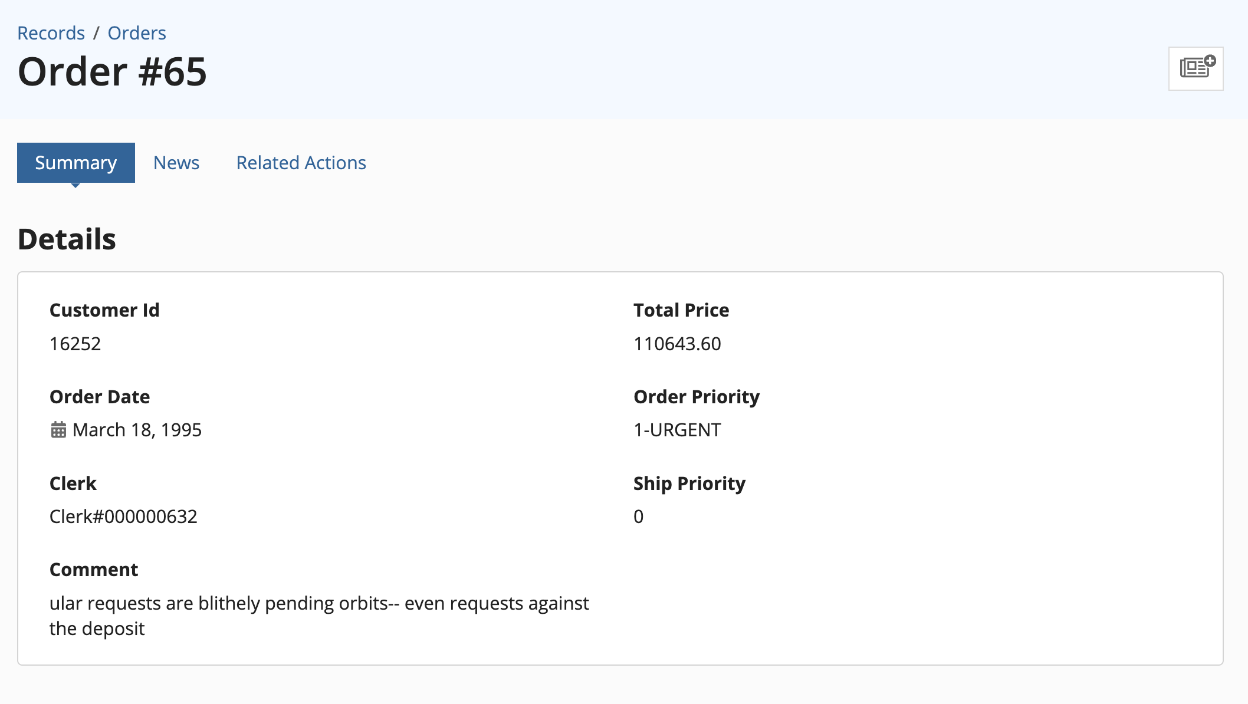Click the Details section heading
Viewport: 1248px width, 704px height.
pos(67,239)
